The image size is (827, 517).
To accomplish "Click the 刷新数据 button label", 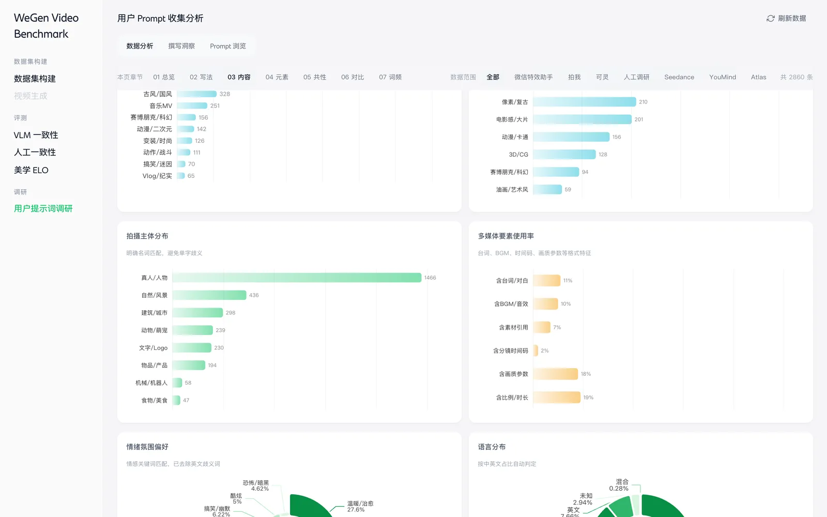I will [x=792, y=19].
